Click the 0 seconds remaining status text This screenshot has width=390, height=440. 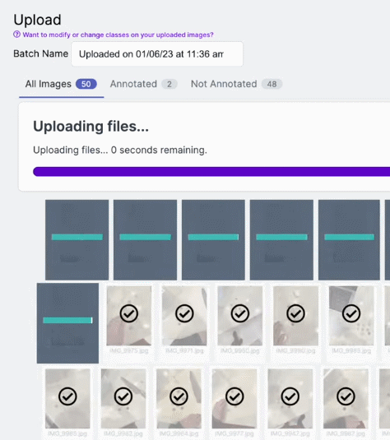120,151
